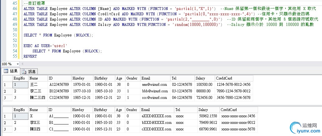Viewport: 322px width, 136px height.
Task: Select the cell containing 李二三
Action: click(x=38, y=91)
